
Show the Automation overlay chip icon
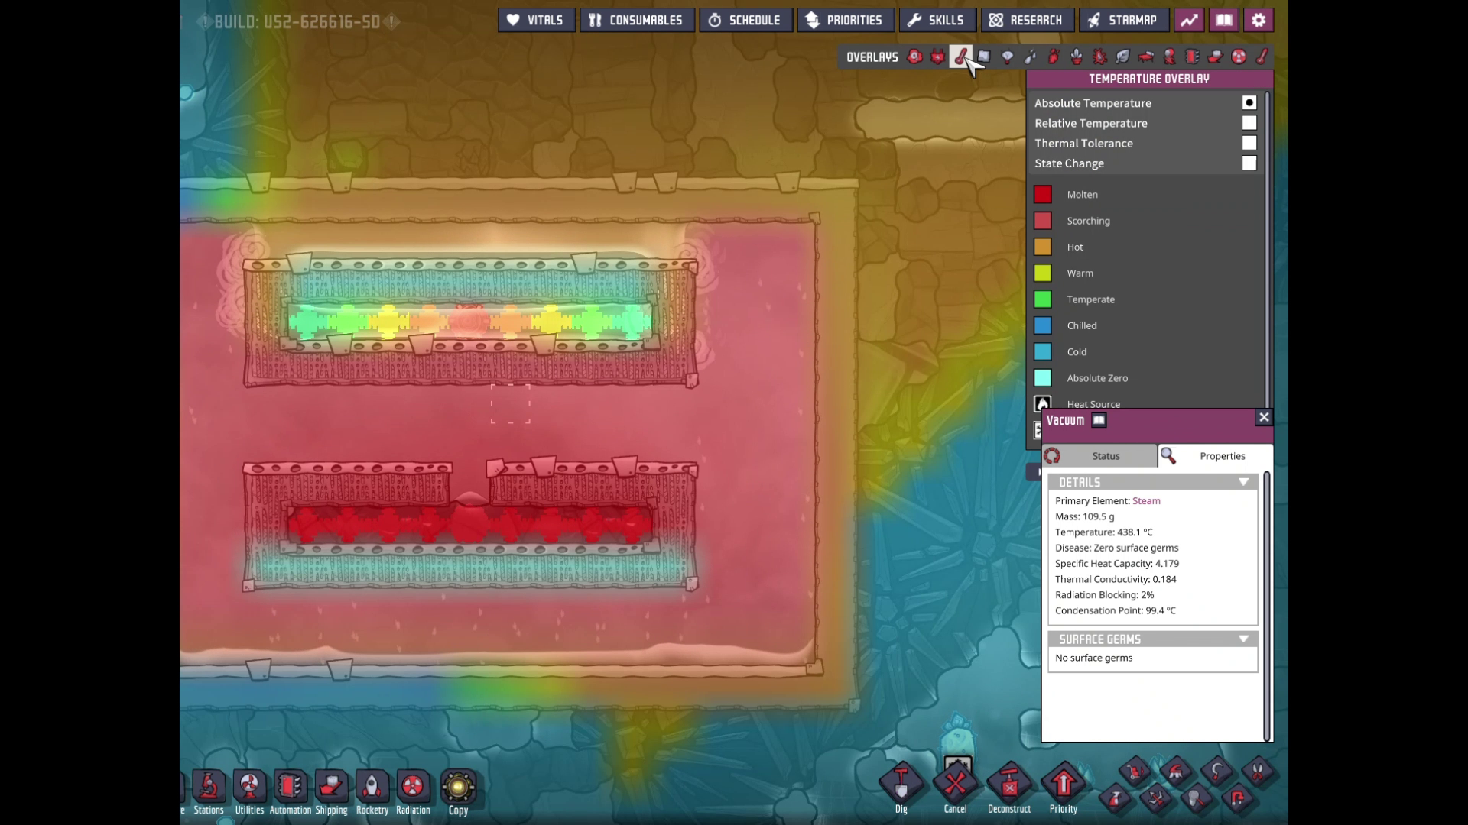click(1192, 57)
